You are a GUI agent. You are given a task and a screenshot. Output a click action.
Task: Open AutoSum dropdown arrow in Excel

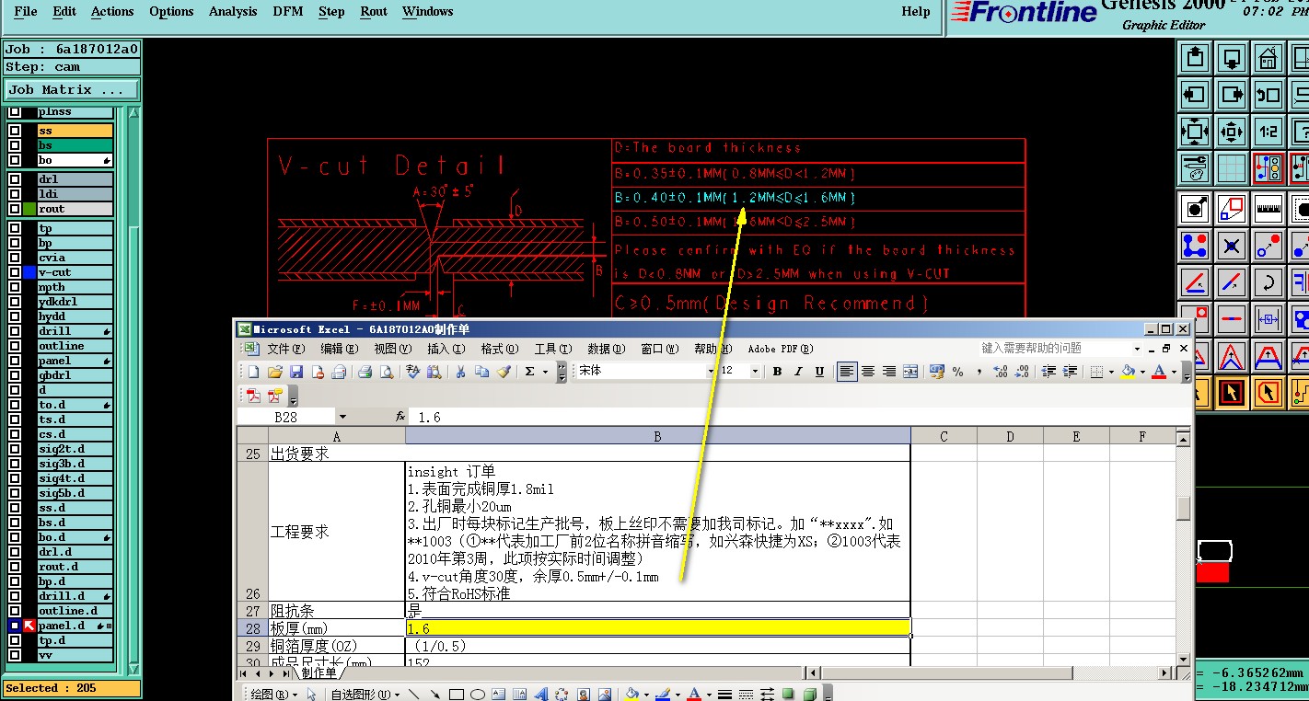click(545, 372)
